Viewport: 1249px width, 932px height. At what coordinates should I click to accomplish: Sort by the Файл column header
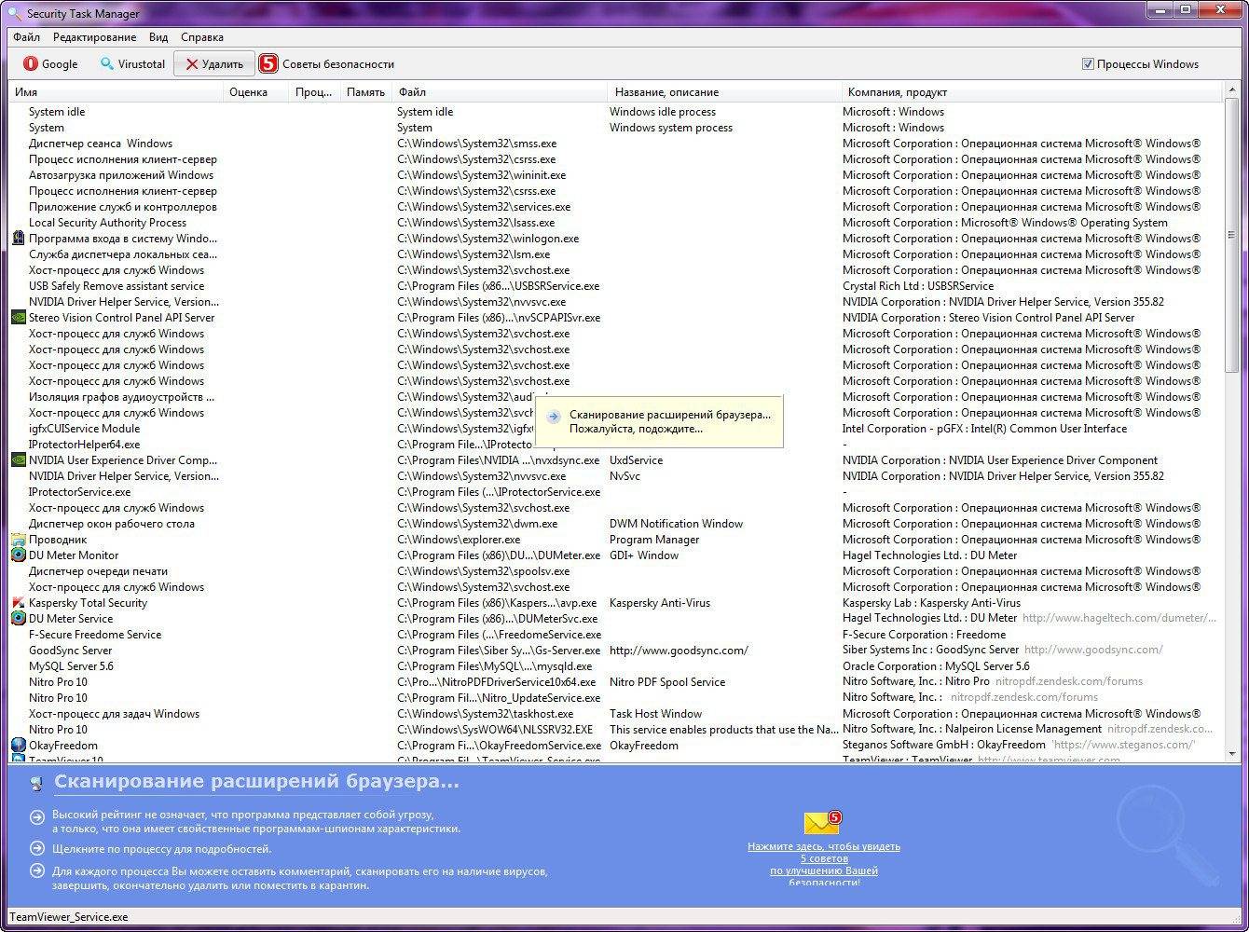click(500, 92)
